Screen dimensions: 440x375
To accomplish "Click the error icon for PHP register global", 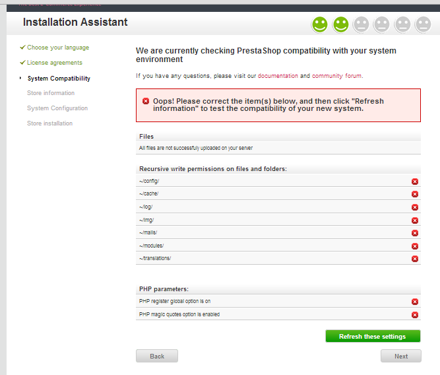I will 415,302.
